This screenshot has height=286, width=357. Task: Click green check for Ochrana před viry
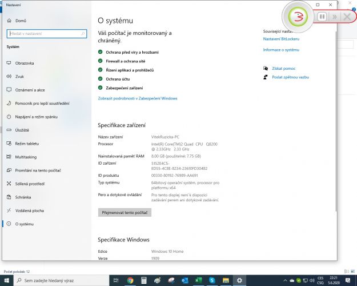[x=100, y=52]
